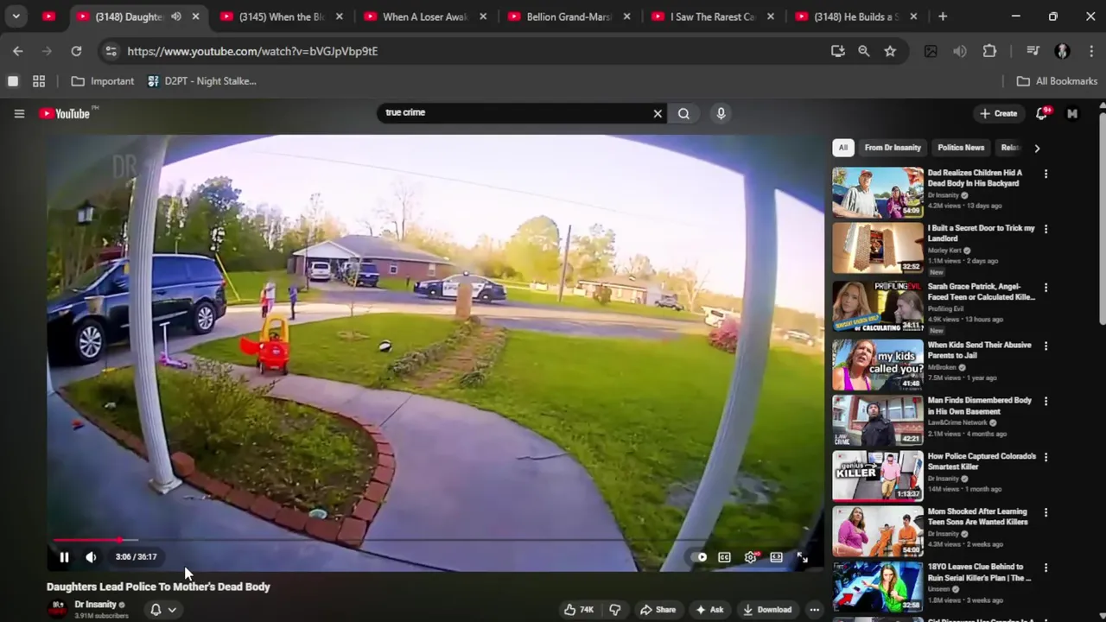Like the video, 74K thumbs up
The height and width of the screenshot is (622, 1106).
[x=579, y=609]
